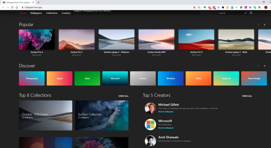Viewport: 271px width, 148px height.
Task: Click the green circular sync extension icon
Action: 255,8
